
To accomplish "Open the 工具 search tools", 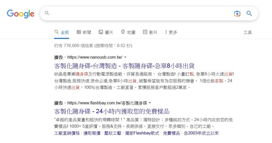I will (x=247, y=32).
